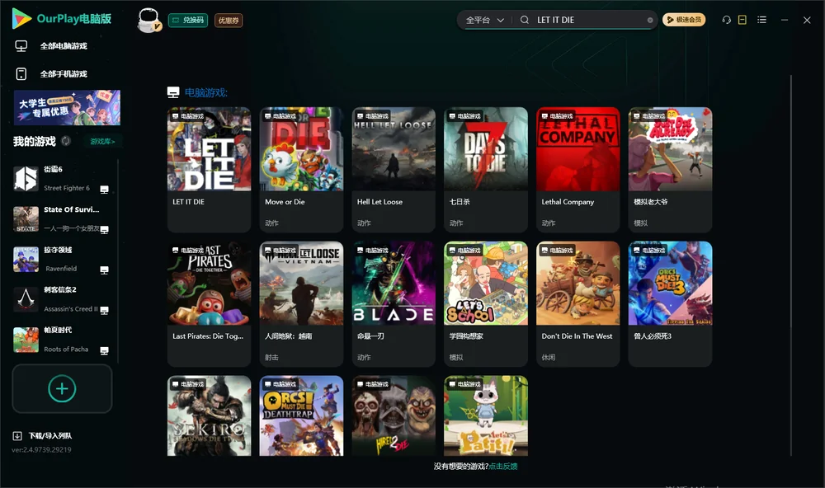The width and height of the screenshot is (825, 488).
Task: Click PC platform icon beside Street Fighter 6
Action: [x=104, y=190]
